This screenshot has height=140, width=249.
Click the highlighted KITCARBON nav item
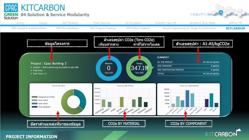tap(235, 28)
